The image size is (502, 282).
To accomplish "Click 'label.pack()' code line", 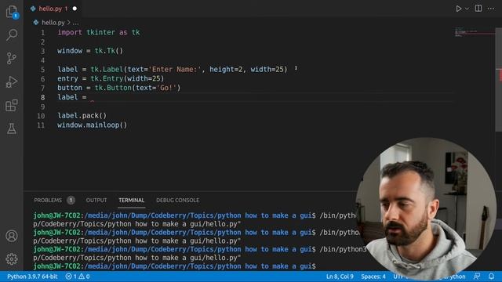I will click(82, 116).
